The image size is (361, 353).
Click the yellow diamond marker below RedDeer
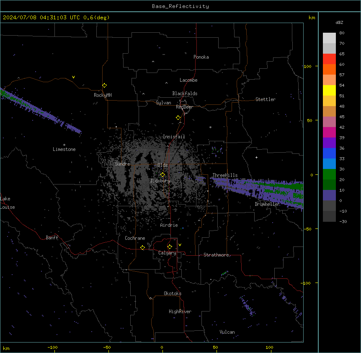178,118
